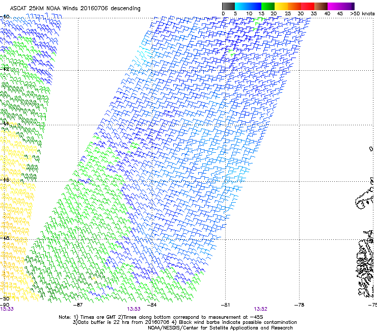Click the '25' label under the color bar
The height and width of the screenshot is (331, 377).
click(288, 14)
